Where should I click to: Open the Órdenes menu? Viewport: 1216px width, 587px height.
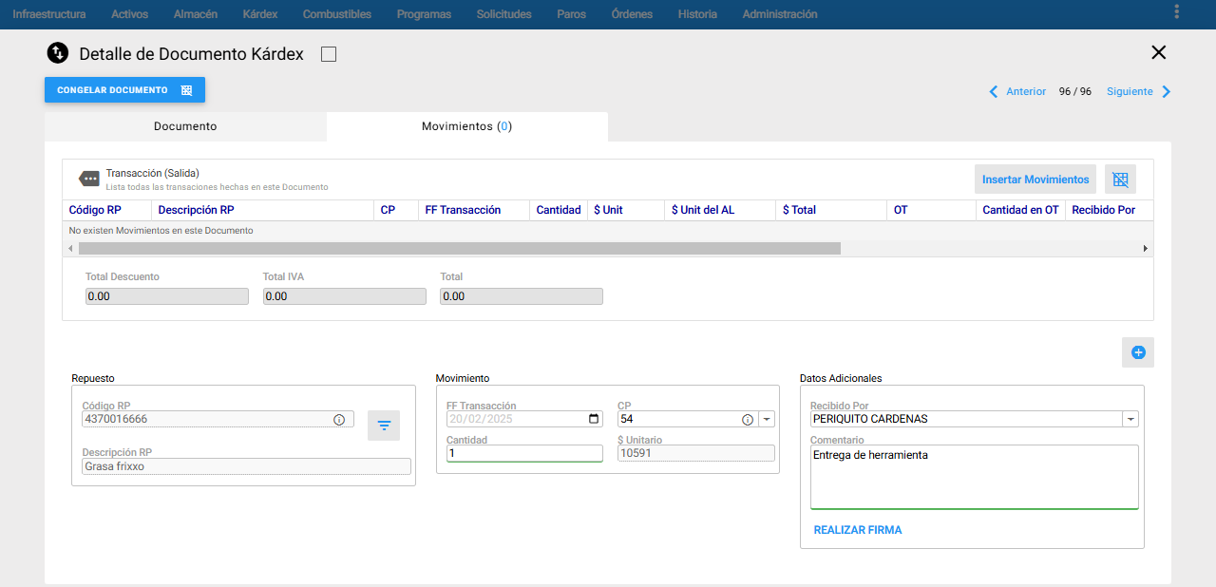(x=633, y=14)
